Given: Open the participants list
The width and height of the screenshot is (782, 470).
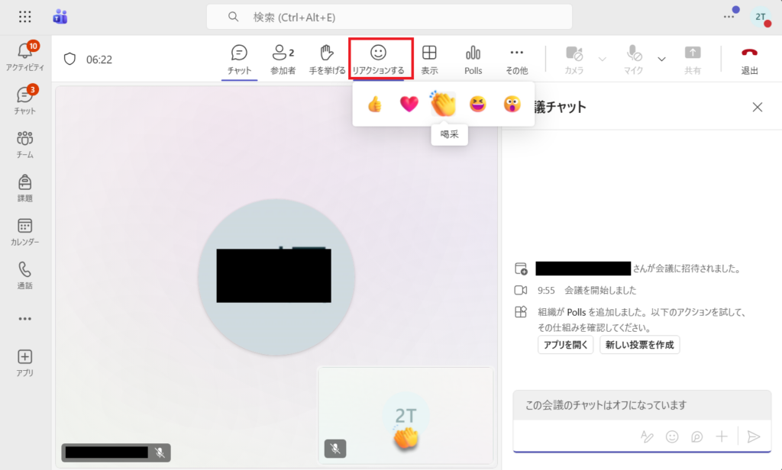Looking at the screenshot, I should point(283,60).
